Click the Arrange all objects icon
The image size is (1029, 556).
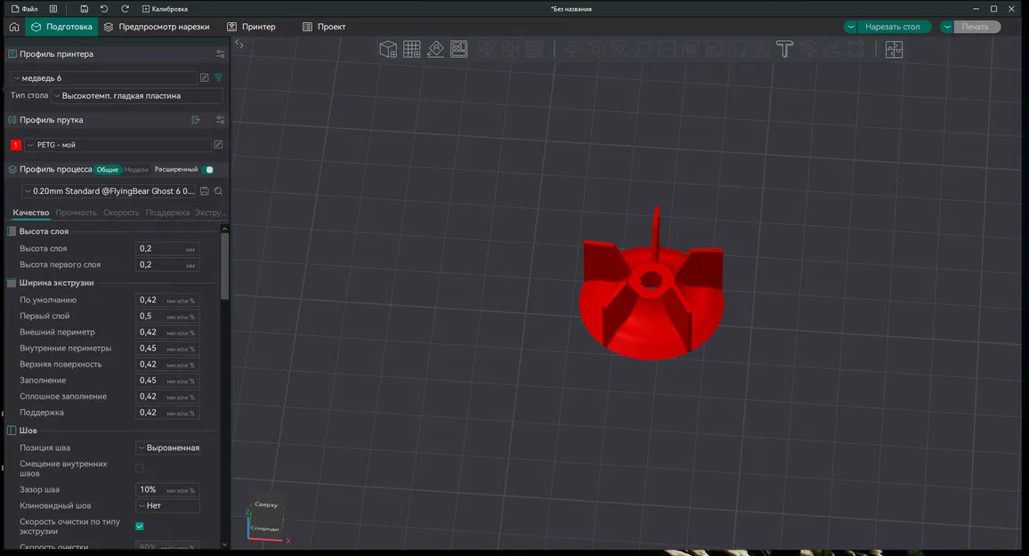(x=458, y=49)
